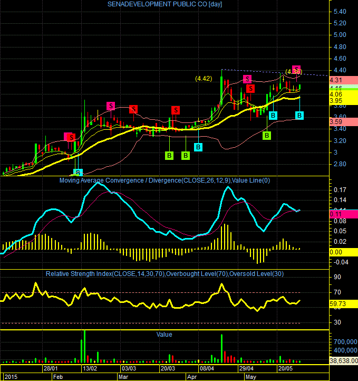Click the 4.40 price axis label
This screenshot has height=381, width=358.
[340, 70]
